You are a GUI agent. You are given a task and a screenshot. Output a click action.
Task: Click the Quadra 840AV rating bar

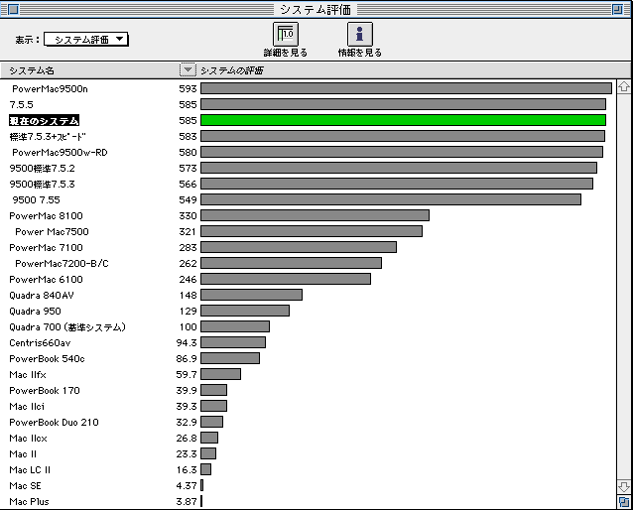tap(251, 295)
